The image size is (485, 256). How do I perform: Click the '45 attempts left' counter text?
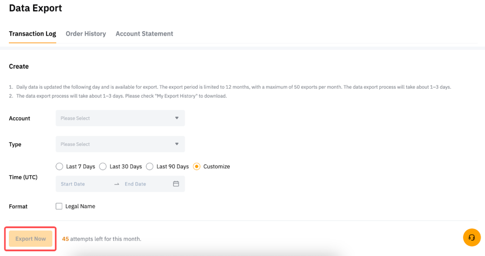(101, 239)
